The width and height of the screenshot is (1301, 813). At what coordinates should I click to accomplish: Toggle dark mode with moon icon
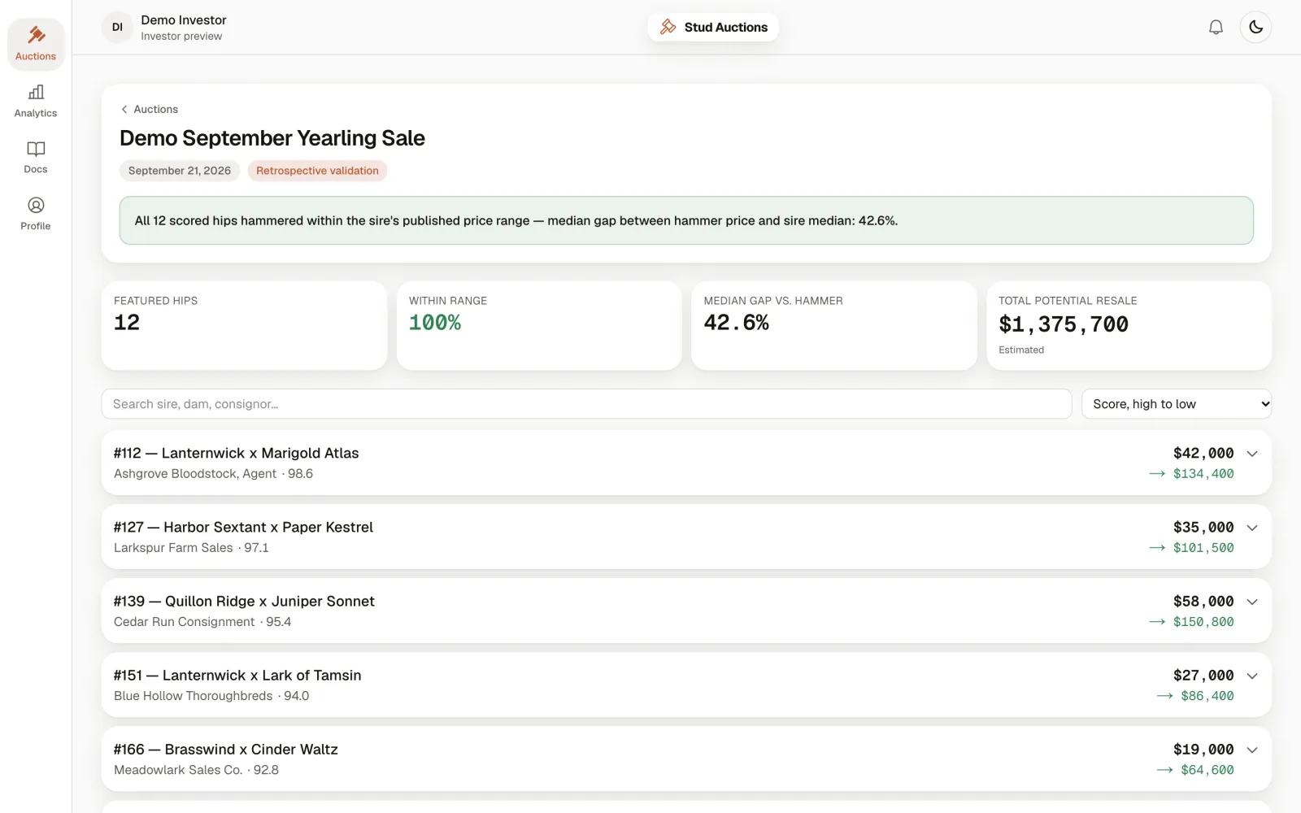coord(1255,27)
